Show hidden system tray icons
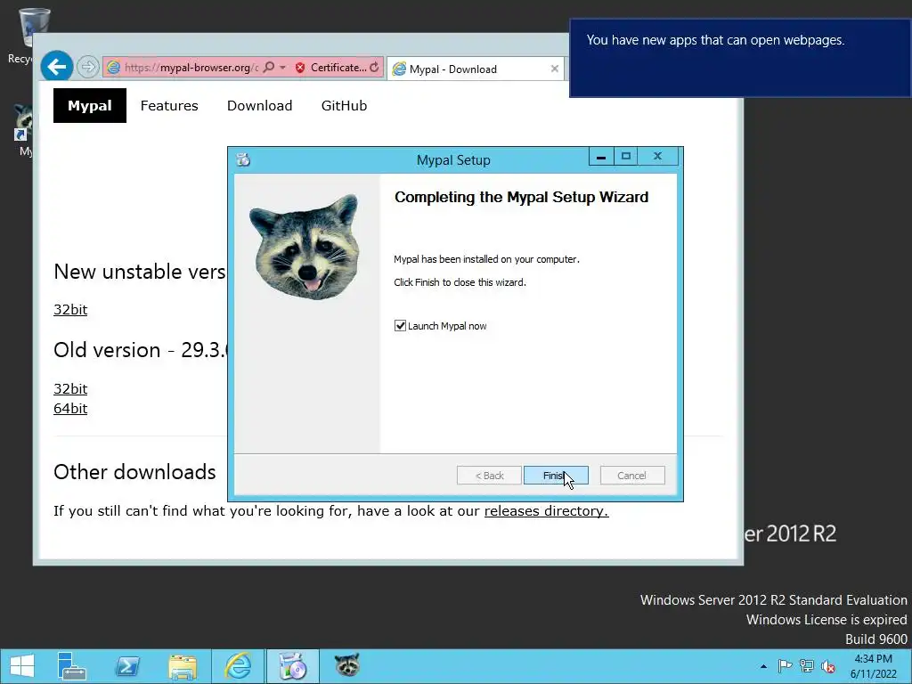Image resolution: width=912 pixels, height=684 pixels. [x=763, y=666]
